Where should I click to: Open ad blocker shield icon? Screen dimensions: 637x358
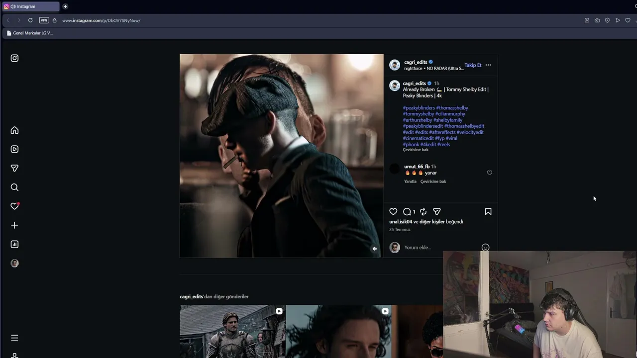607,20
